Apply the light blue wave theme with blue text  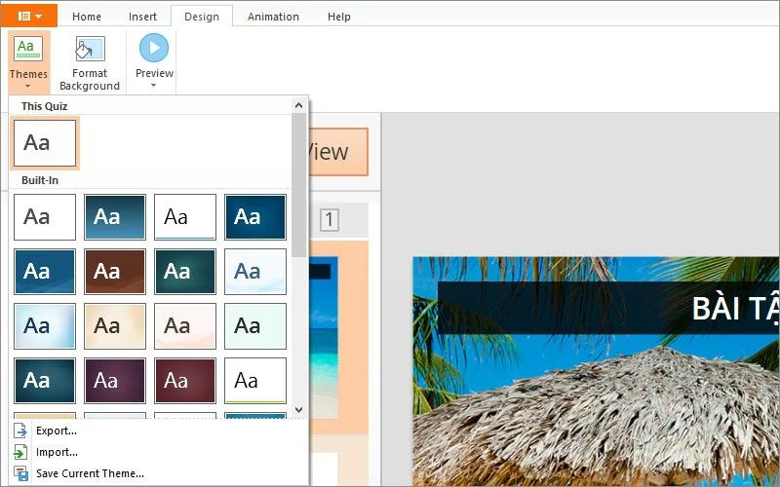tap(255, 272)
